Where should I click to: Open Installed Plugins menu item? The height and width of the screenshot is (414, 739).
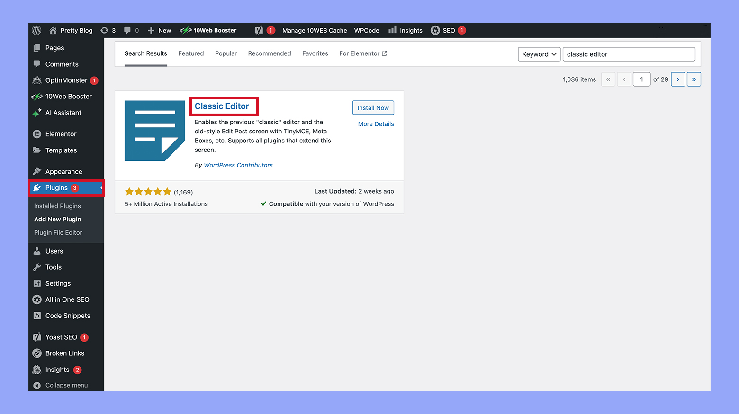(57, 206)
